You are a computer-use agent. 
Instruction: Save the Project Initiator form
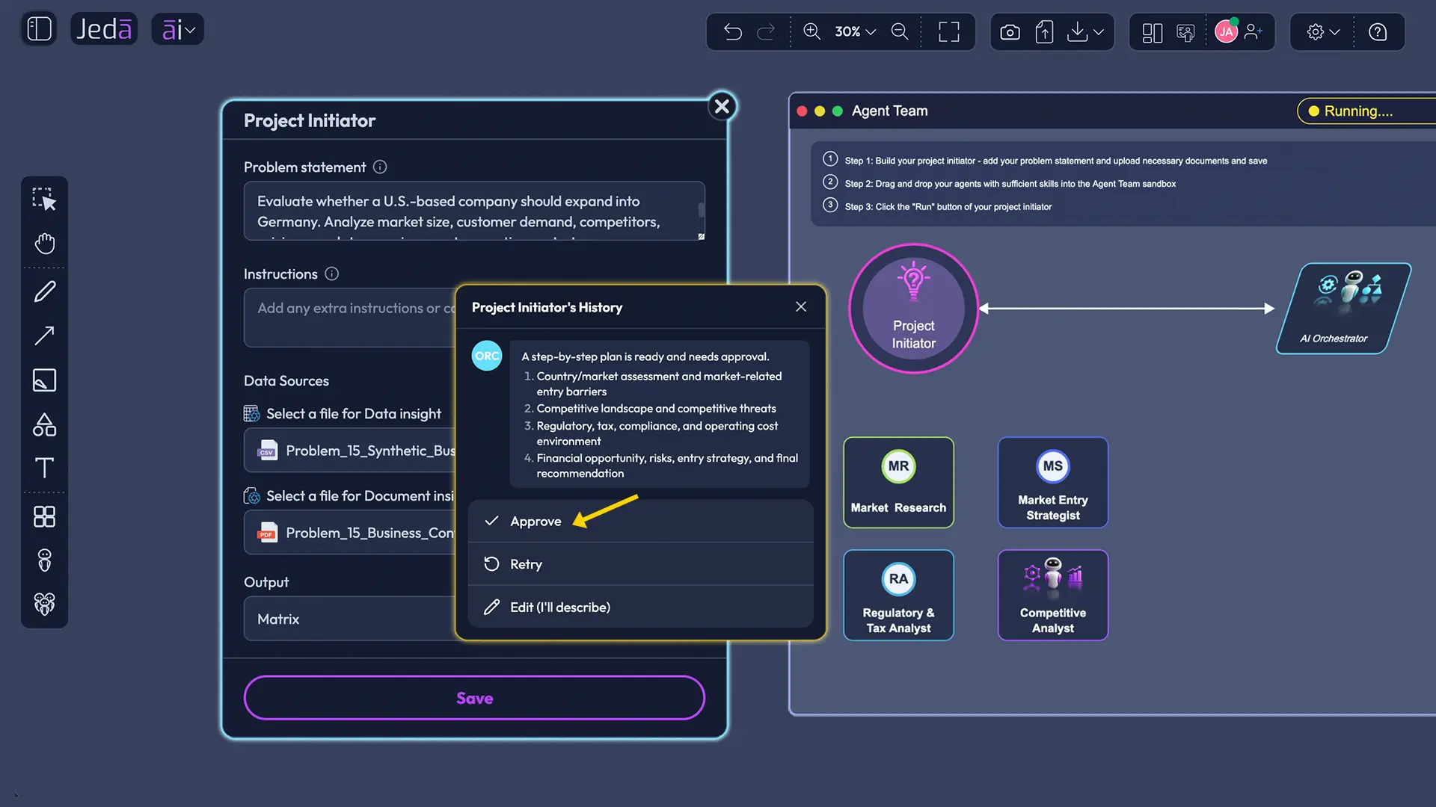pos(474,698)
